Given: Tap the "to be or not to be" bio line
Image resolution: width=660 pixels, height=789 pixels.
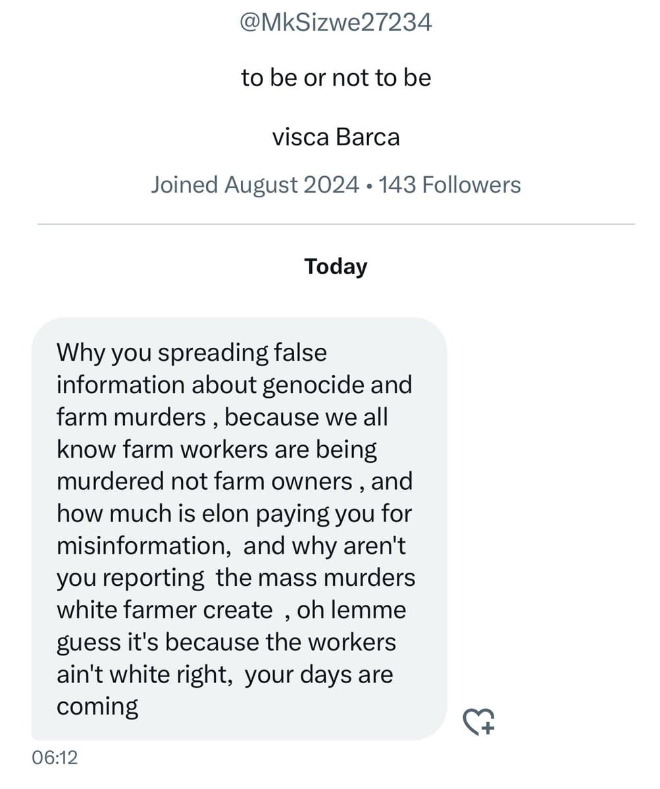Looking at the screenshot, I should 336,78.
